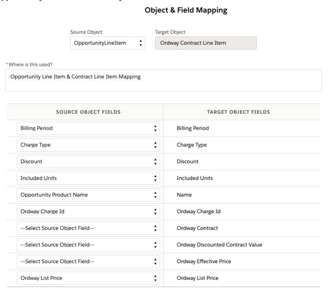Viewport: 330px width, 295px height.
Task: Click the Ordway List Price target field text
Action: point(198,278)
